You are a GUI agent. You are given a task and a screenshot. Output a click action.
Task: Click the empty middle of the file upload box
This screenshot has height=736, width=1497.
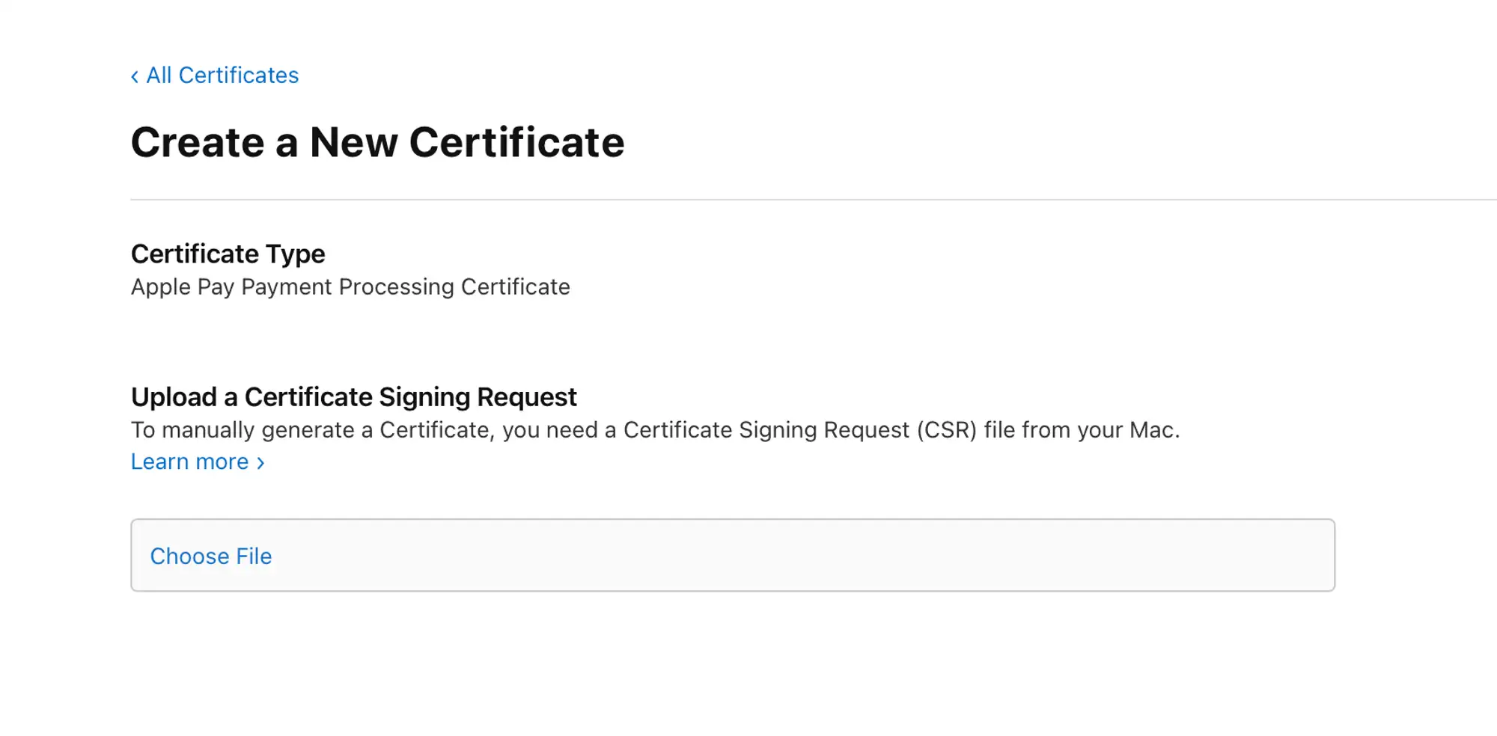click(733, 555)
